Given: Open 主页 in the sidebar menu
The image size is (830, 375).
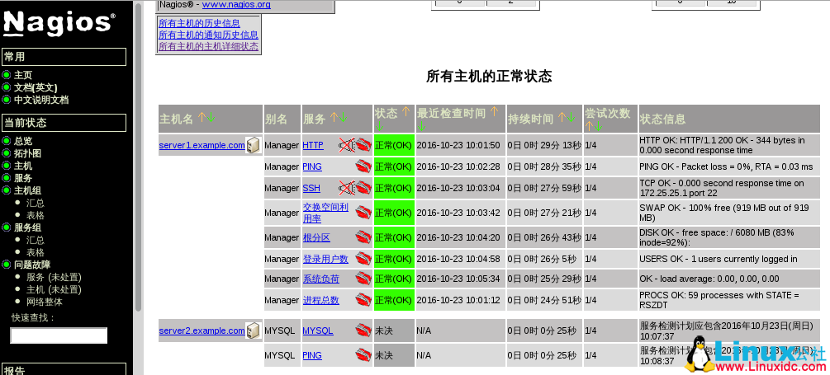Looking at the screenshot, I should pos(23,75).
